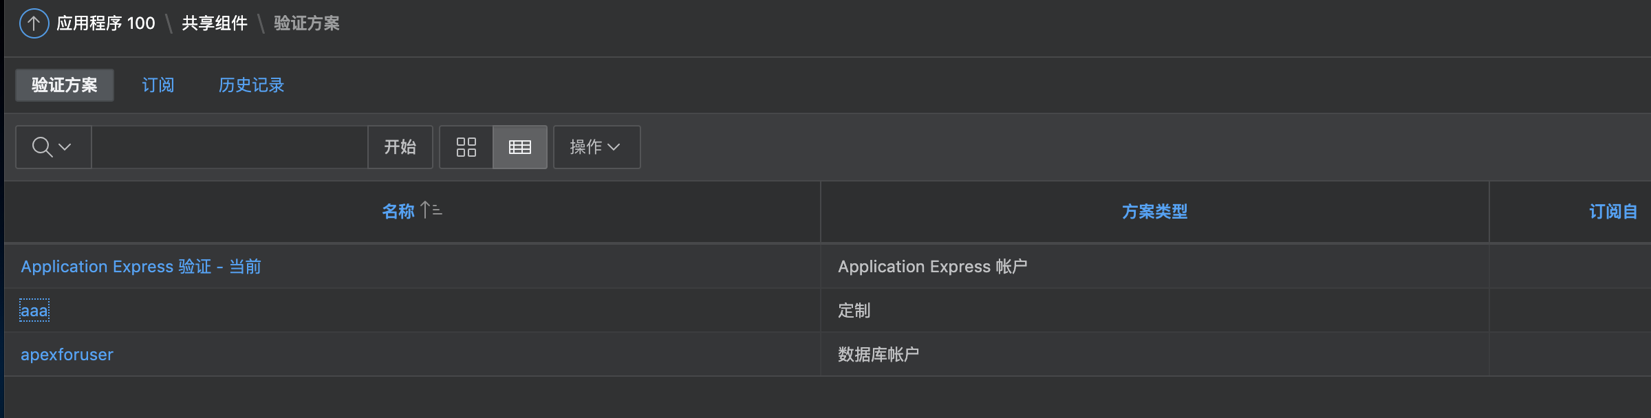This screenshot has width=1651, height=418.
Task: Click the 订阅自 column header
Action: 1612,212
